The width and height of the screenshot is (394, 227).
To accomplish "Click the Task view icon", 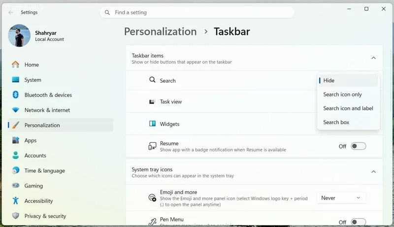I will (152, 102).
